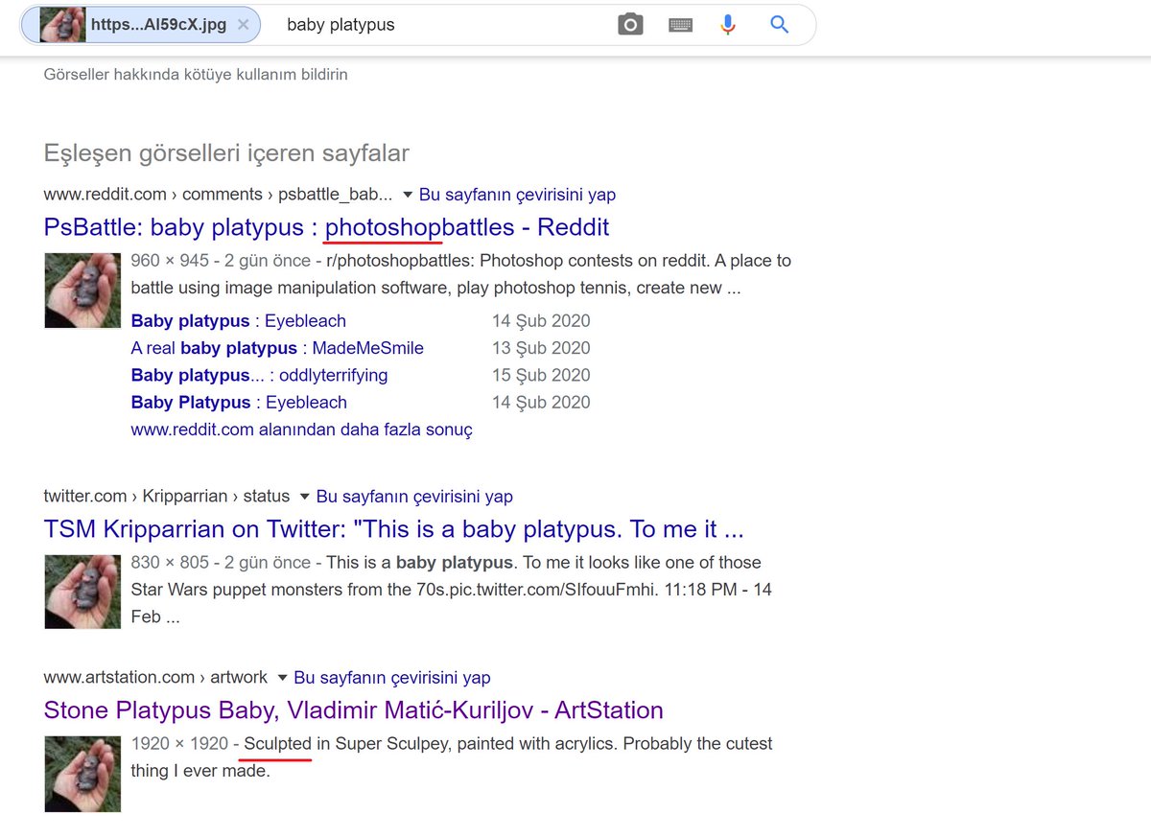Open Stone Platypus Baby ArtStation result

point(353,710)
